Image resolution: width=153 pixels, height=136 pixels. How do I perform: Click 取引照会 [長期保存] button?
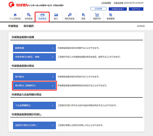(x=34, y=86)
